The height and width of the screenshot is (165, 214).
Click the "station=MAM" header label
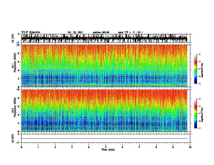(101, 32)
